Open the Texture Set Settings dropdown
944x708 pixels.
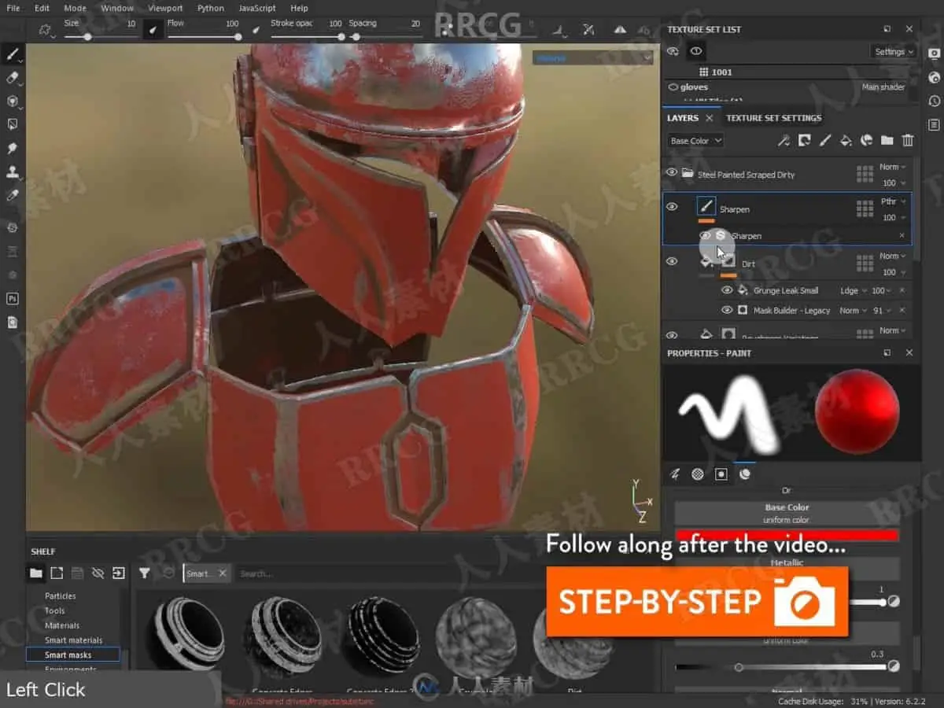click(x=894, y=52)
